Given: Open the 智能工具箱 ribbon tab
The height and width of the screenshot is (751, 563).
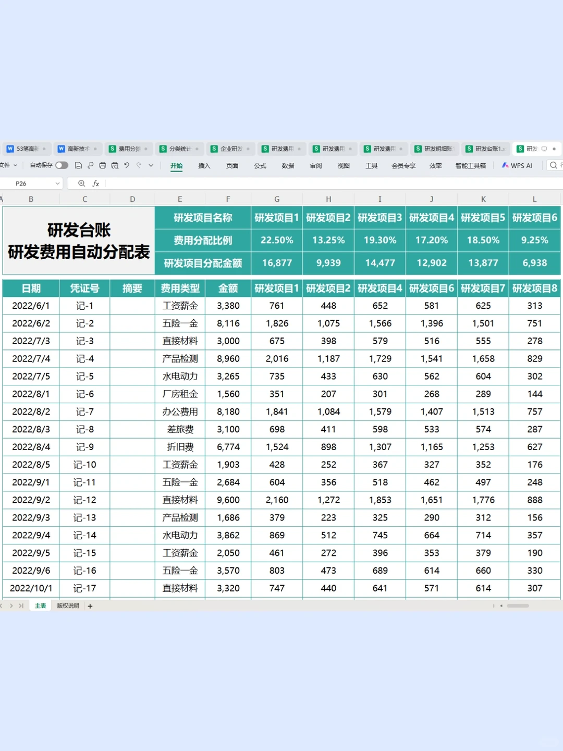Looking at the screenshot, I should (x=471, y=165).
